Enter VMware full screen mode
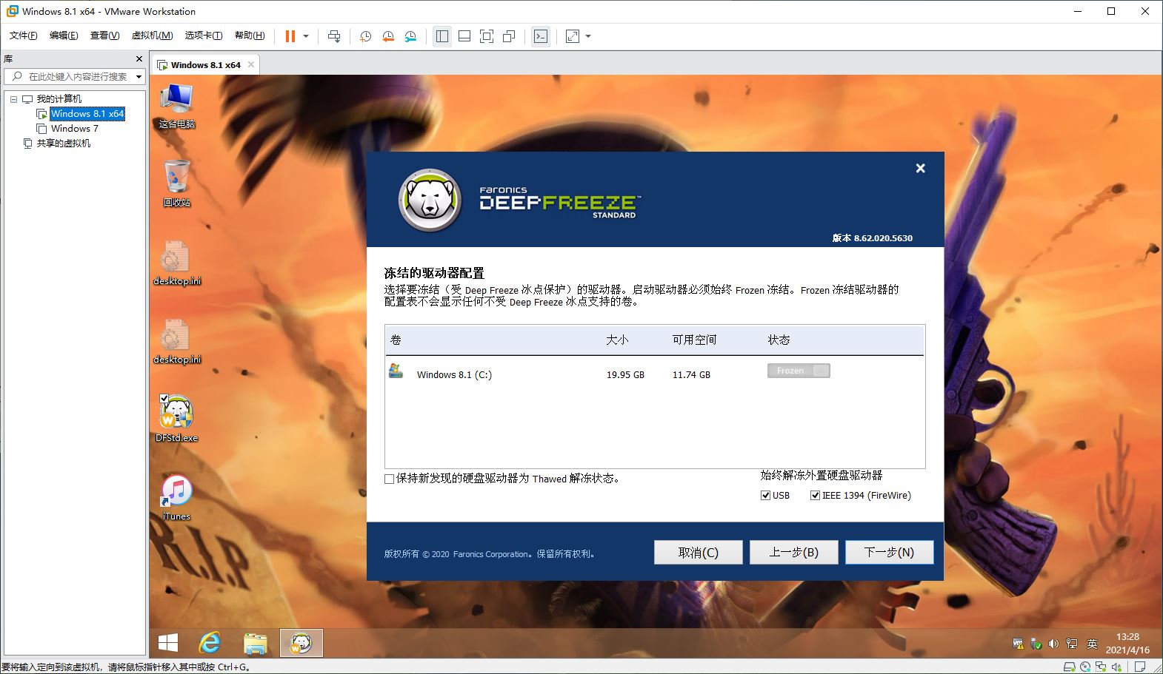The height and width of the screenshot is (674, 1163). click(487, 36)
